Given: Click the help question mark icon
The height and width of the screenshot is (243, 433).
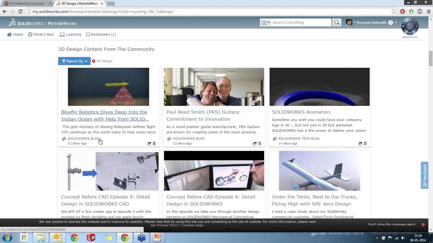Looking at the screenshot, I should [x=391, y=23].
